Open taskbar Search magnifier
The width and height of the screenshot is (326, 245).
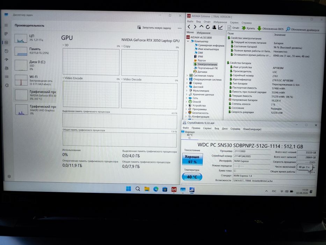click(138, 189)
